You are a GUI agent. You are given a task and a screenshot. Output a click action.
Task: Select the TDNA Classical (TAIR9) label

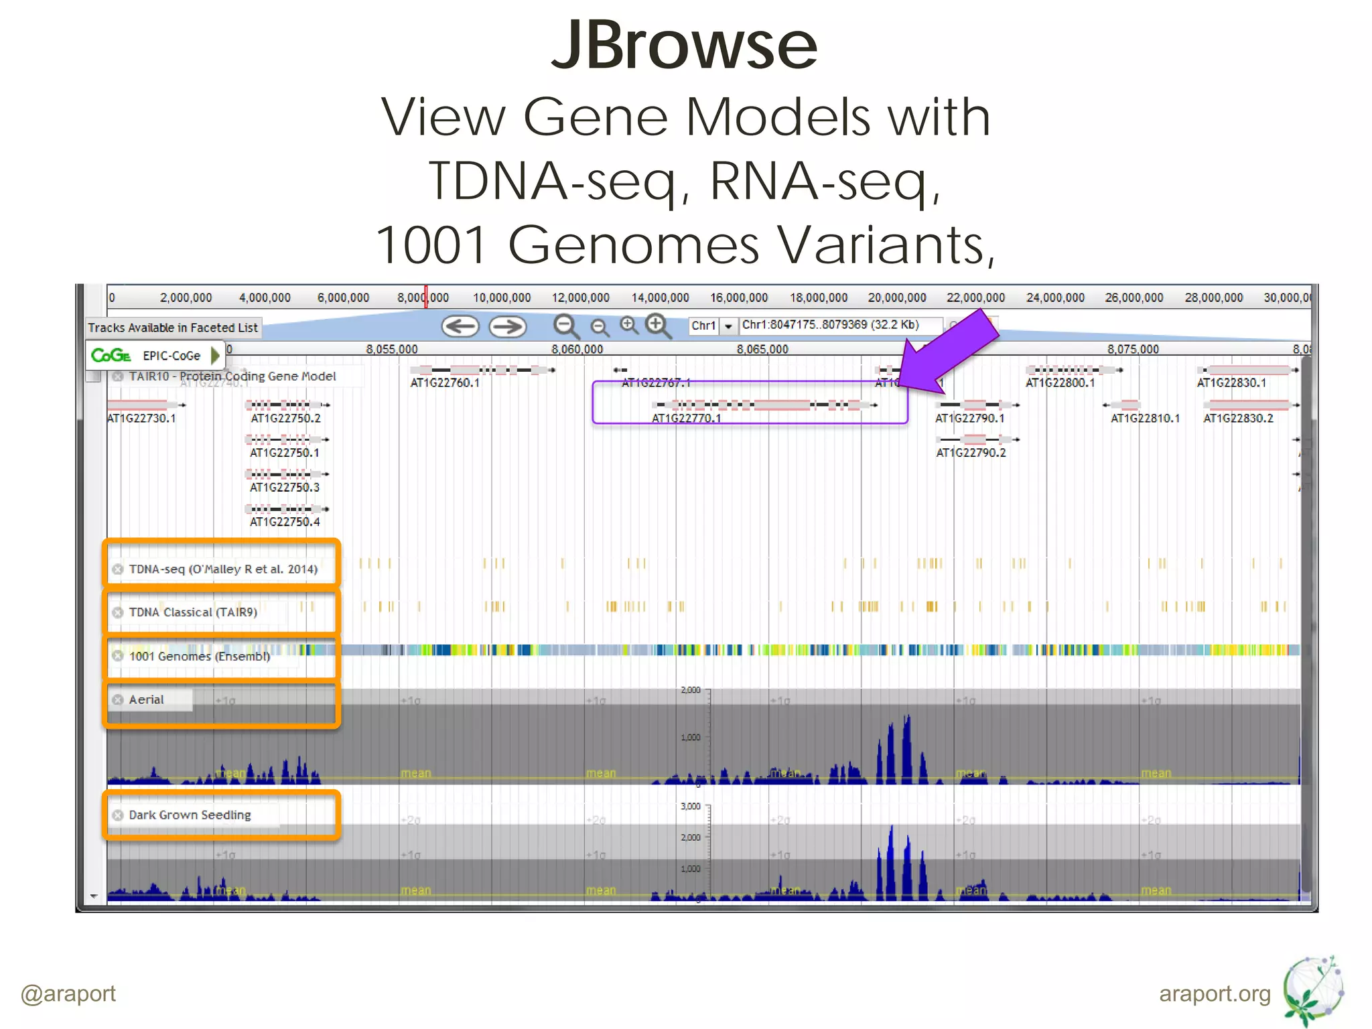pyautogui.click(x=193, y=612)
